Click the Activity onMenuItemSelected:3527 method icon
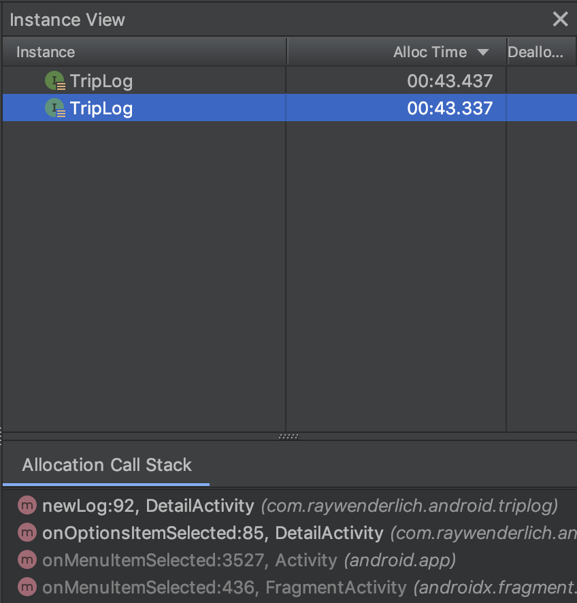Screen dimensions: 577x603 click(27, 560)
